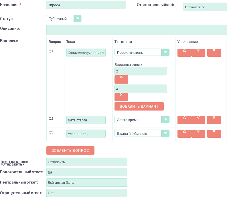
Task: Open Q2 answer type Дата и время dropdown
Action: tap(165, 120)
